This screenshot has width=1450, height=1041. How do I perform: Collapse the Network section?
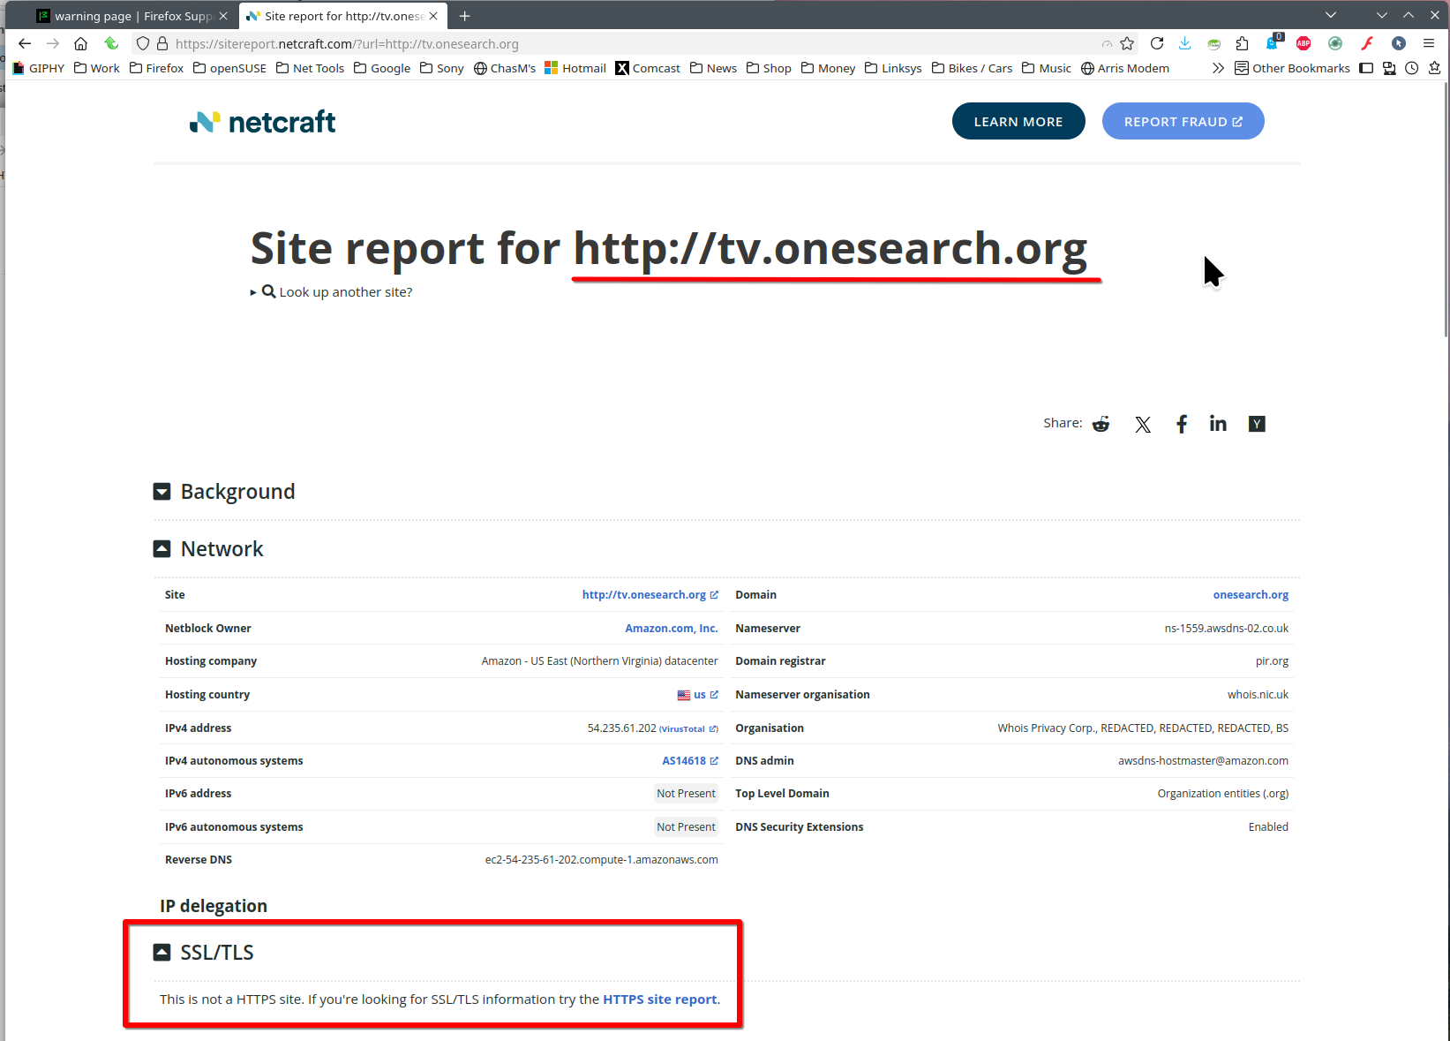pyautogui.click(x=162, y=549)
